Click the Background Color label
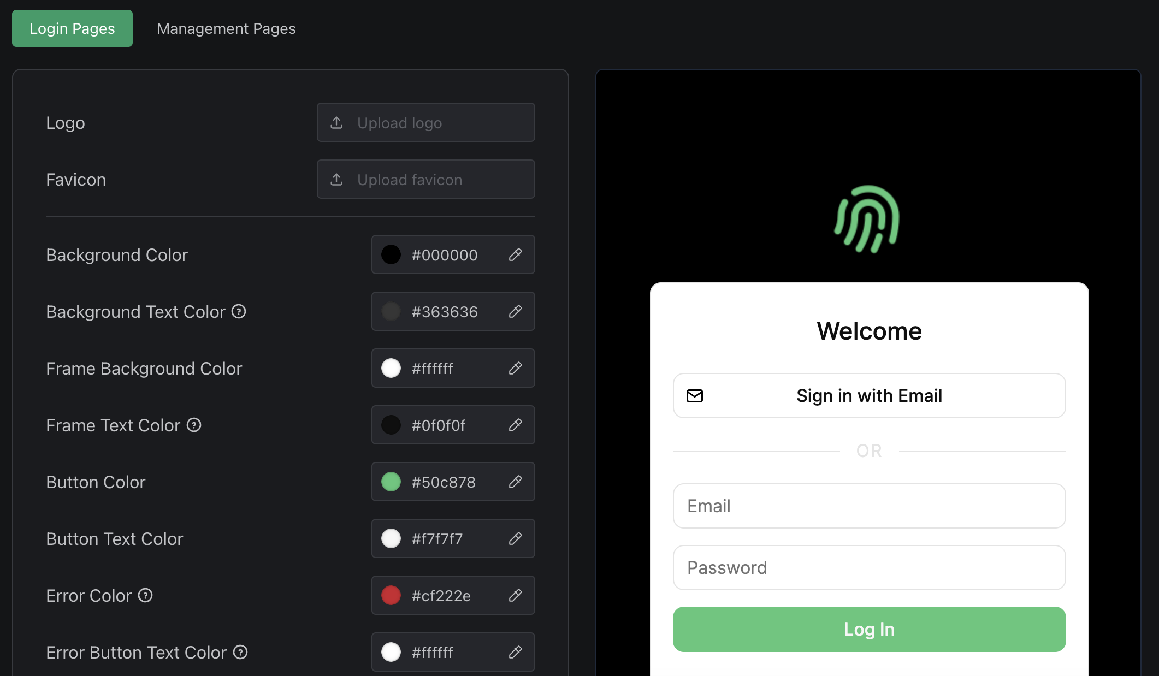 pyautogui.click(x=117, y=255)
